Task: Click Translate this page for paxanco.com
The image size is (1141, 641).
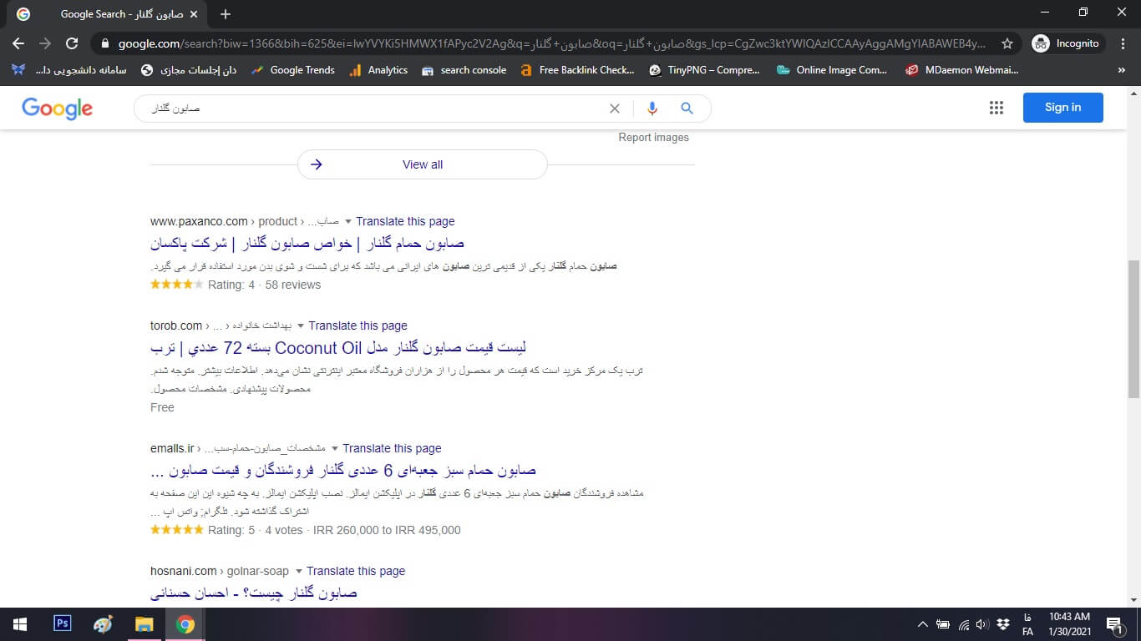Action: tap(405, 221)
